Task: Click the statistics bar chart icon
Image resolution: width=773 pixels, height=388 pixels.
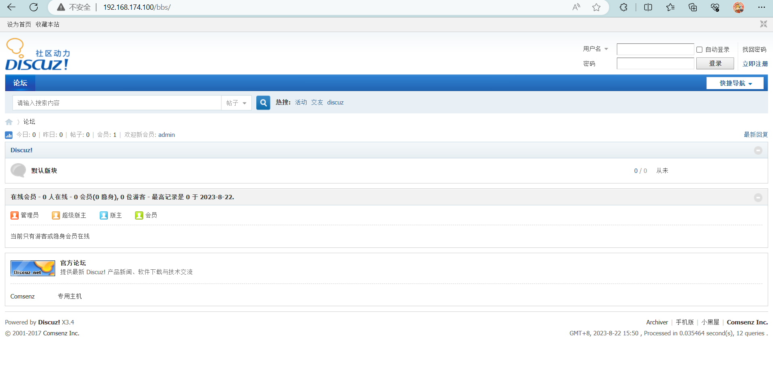Action: 9,135
